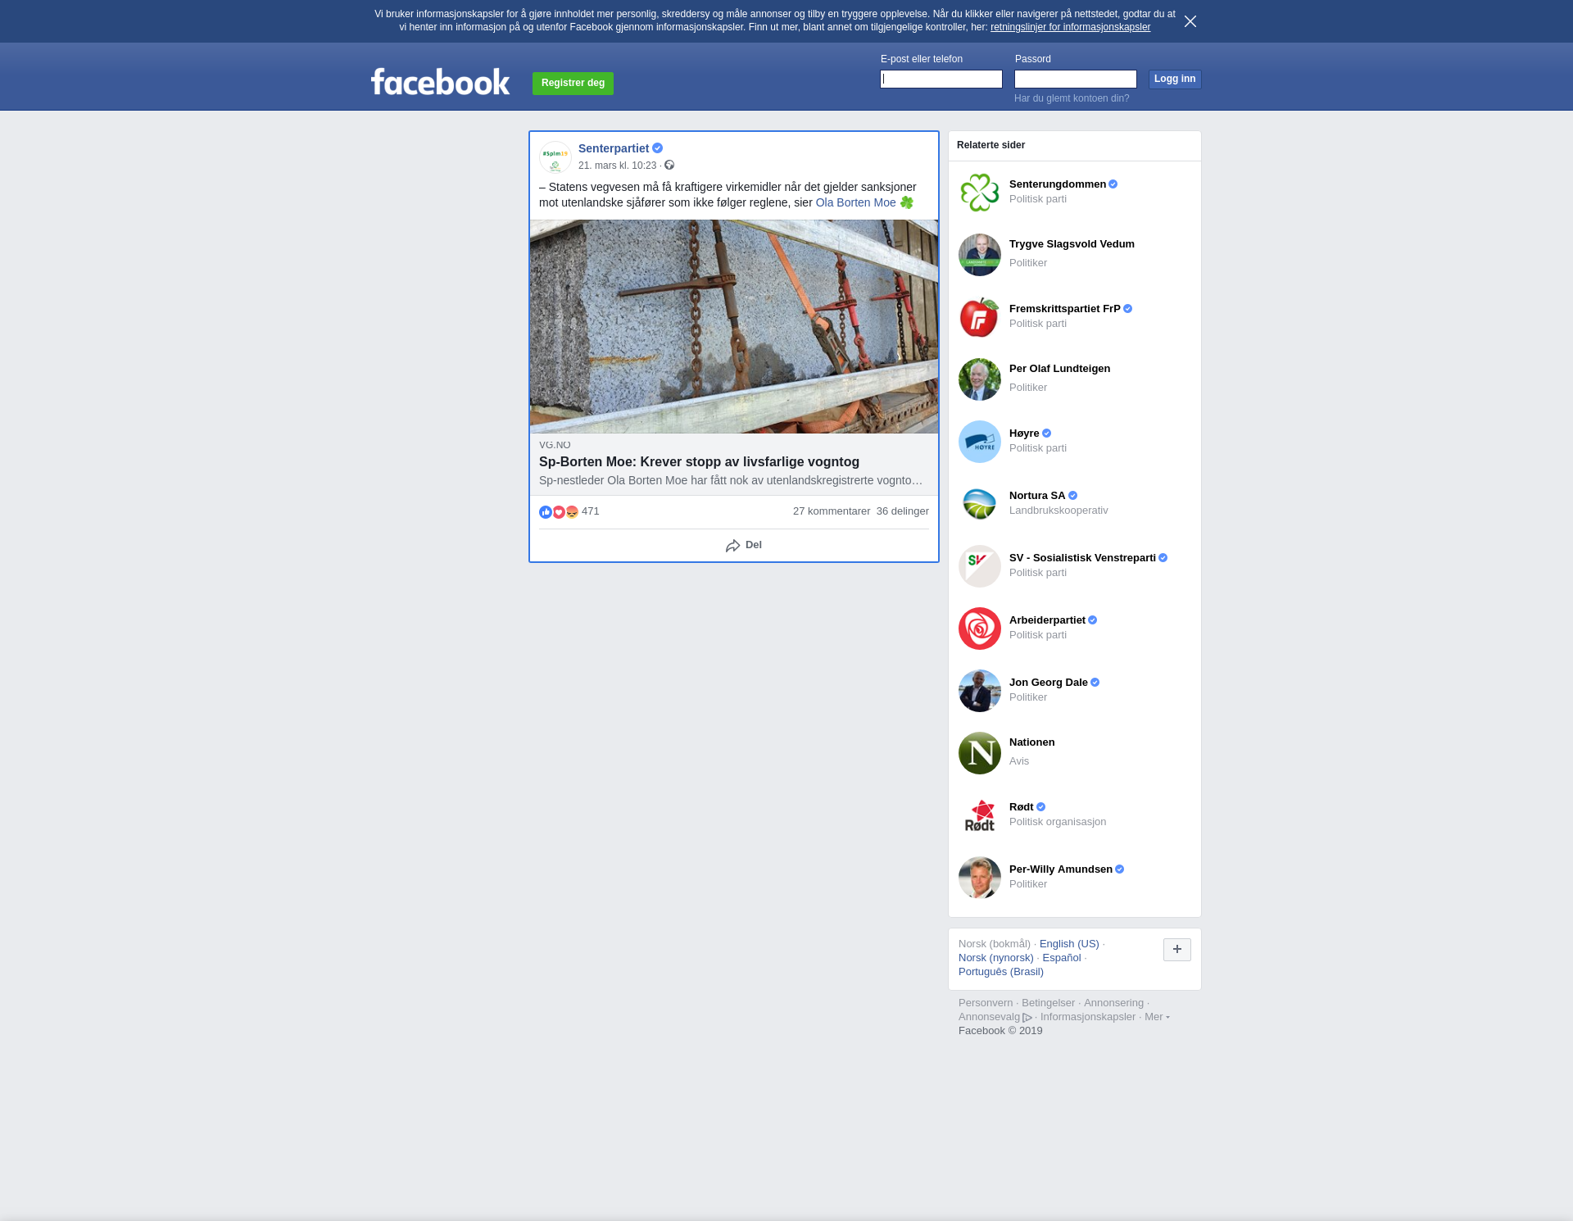Open Nationen page link
The width and height of the screenshot is (1573, 1221).
[1032, 742]
